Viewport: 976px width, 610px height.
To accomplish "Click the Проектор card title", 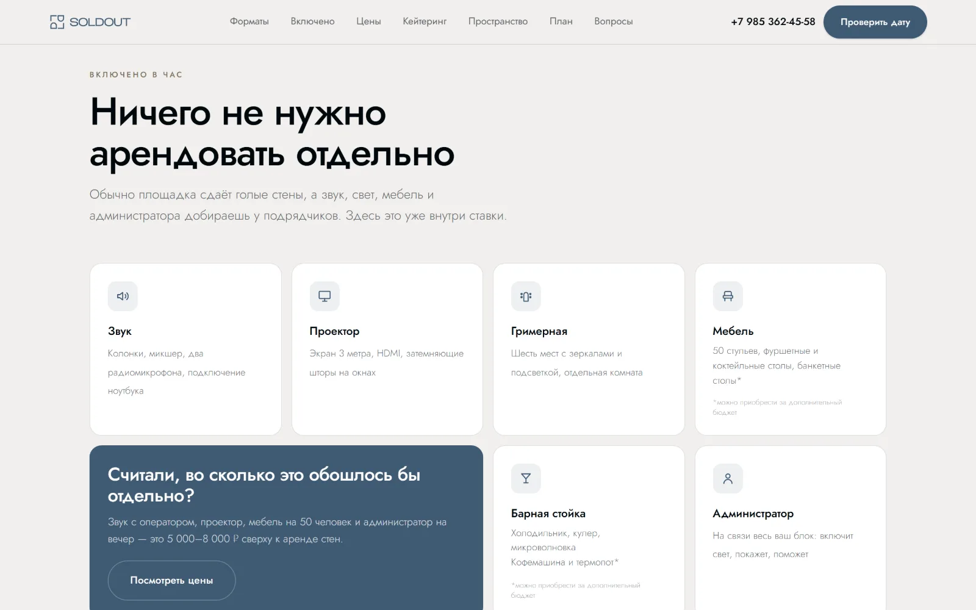I will tap(334, 331).
